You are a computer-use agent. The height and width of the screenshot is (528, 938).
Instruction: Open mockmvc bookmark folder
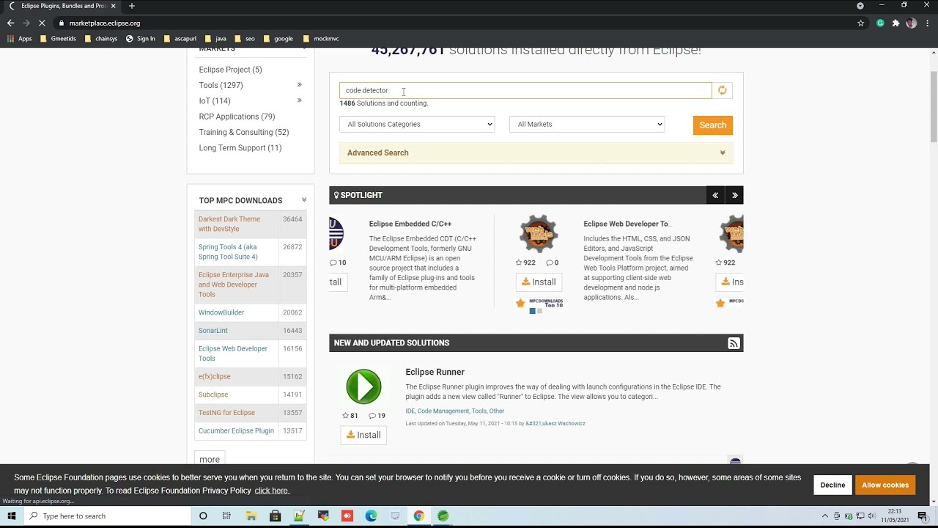pos(321,39)
